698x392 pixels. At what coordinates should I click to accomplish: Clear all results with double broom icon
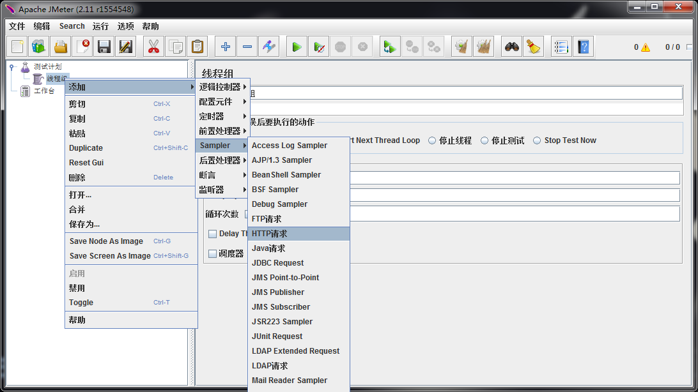[x=483, y=47]
